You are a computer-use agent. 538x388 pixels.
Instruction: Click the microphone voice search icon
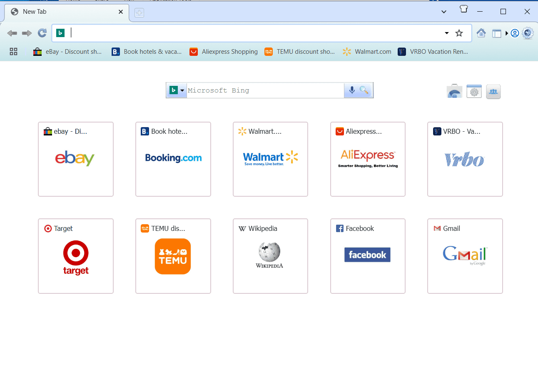[x=352, y=90]
